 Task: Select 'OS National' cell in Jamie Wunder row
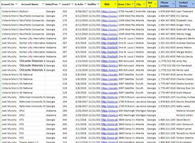pyautogui.click(x=32, y=74)
